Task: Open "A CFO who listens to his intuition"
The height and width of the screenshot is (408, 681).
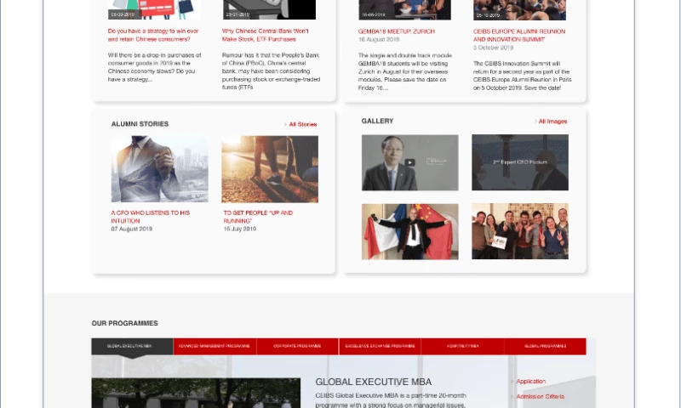Action: 151,217
